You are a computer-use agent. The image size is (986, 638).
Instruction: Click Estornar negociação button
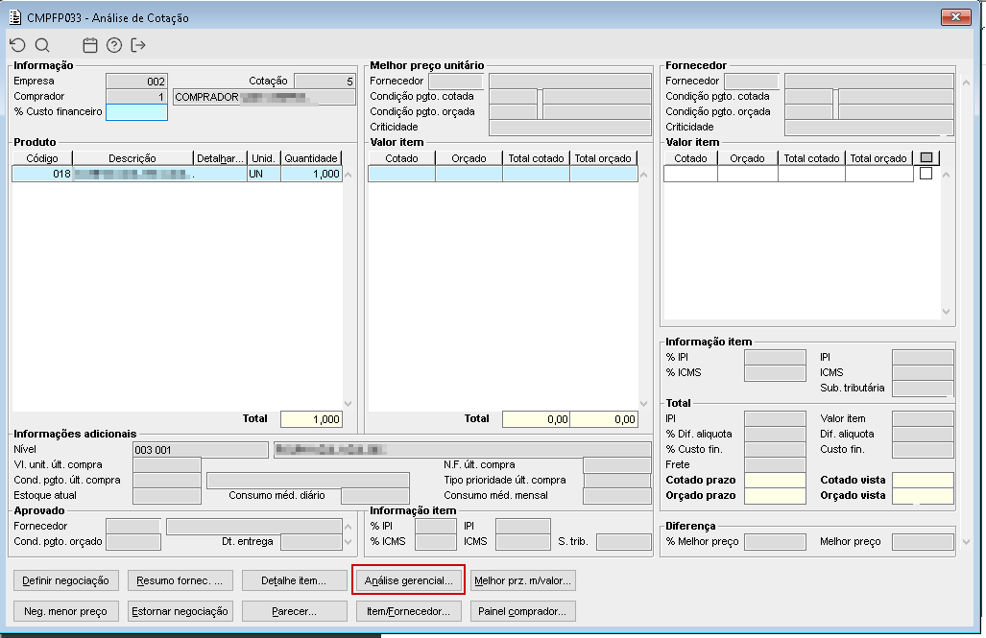[180, 611]
